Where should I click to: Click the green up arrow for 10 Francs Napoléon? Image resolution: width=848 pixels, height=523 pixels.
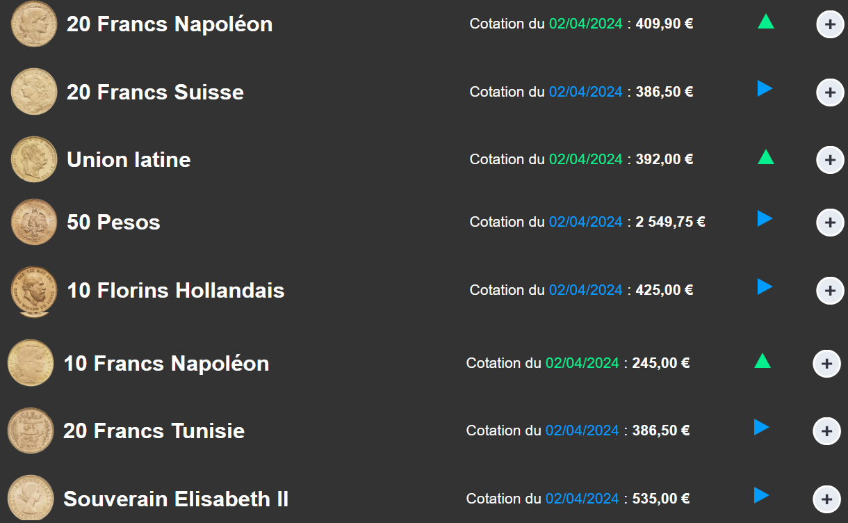762,361
